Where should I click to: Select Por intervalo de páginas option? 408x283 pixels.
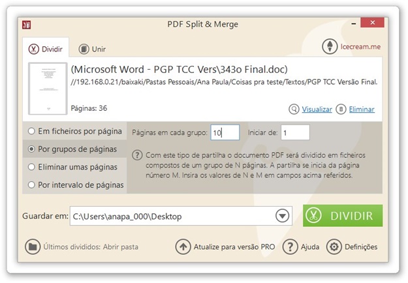(x=76, y=185)
